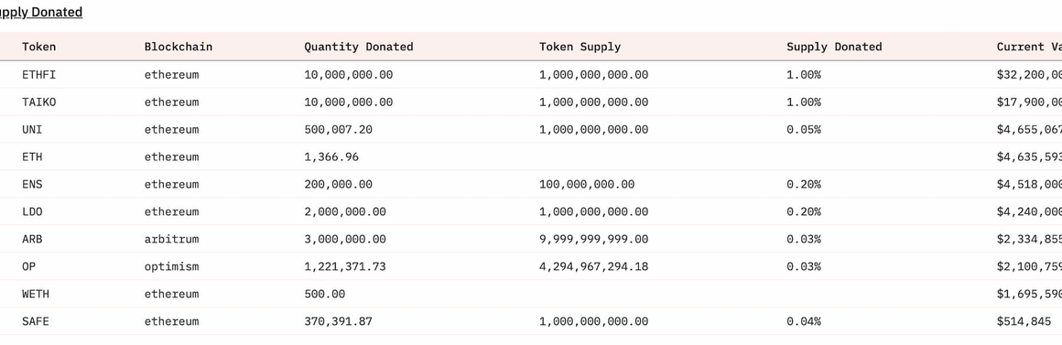Select the ENS token cell
1062x345 pixels.
[x=32, y=184]
